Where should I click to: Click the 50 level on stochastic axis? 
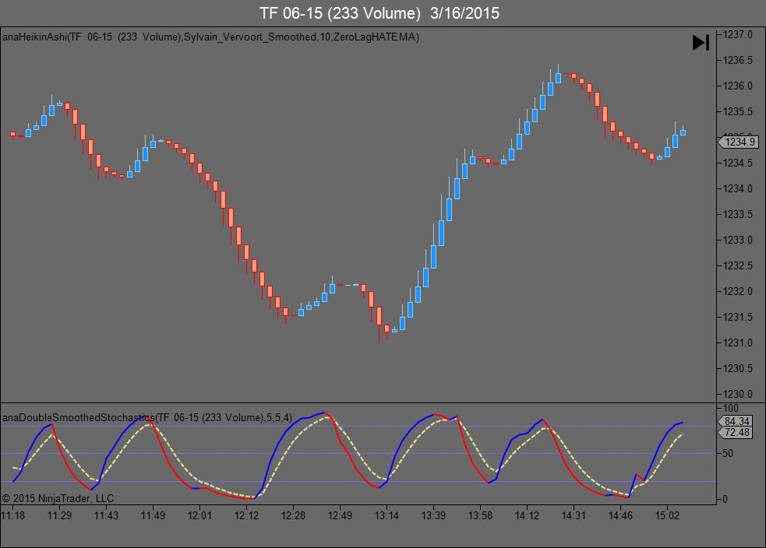728,454
